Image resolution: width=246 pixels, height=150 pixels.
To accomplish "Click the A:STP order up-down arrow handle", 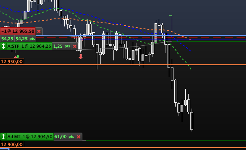I will click(x=3, y=46).
